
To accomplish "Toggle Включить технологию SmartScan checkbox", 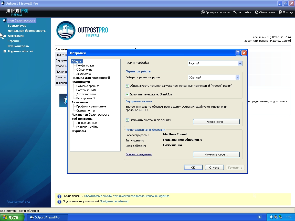I will tap(127, 95).
